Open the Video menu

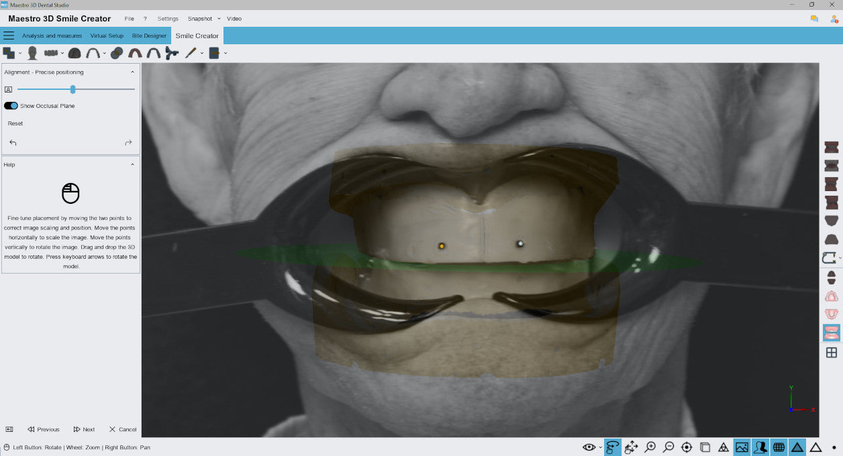tap(234, 19)
